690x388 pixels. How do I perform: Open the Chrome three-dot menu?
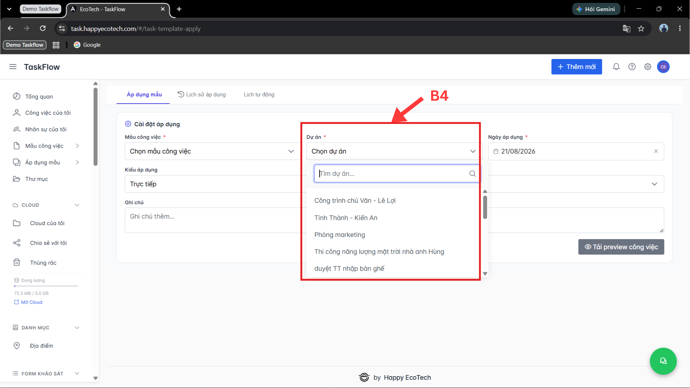point(680,28)
